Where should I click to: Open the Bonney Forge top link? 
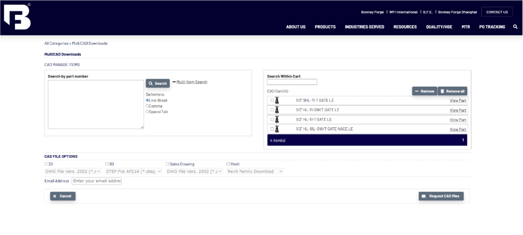(x=372, y=12)
